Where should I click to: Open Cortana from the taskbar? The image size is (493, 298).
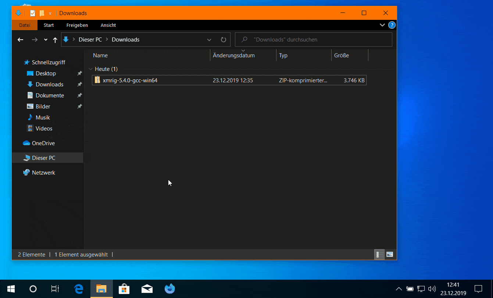(x=33, y=289)
